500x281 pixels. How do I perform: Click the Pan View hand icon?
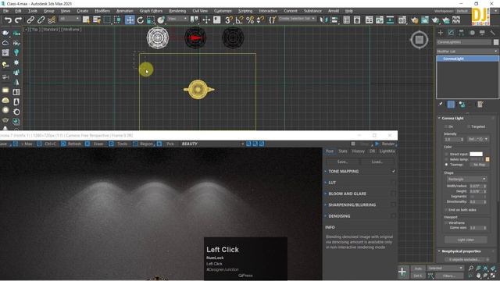coord(478,276)
